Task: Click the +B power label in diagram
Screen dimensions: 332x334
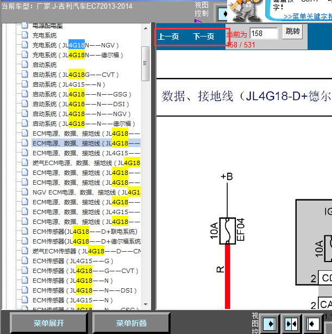Action: 227,177
